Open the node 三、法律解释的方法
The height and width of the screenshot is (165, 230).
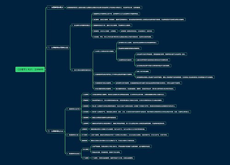(x=55, y=131)
